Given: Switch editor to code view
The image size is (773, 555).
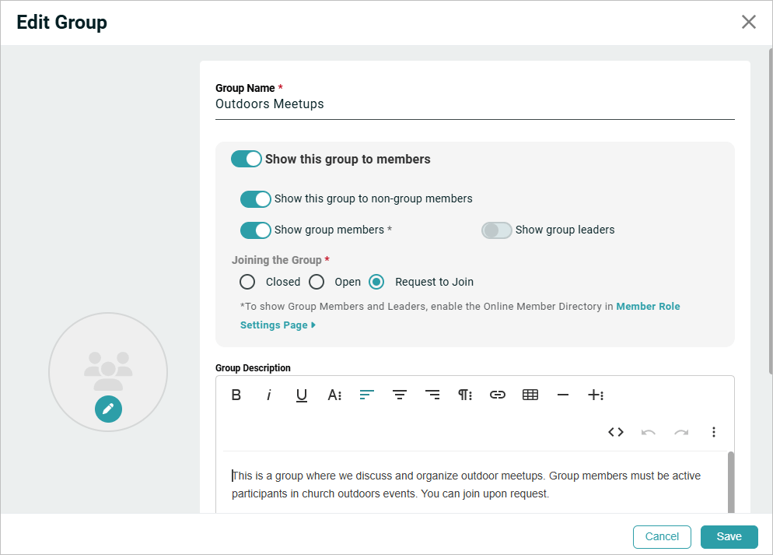Looking at the screenshot, I should point(616,432).
